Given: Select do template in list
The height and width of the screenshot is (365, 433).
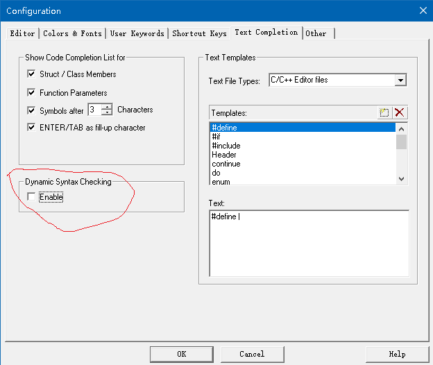Looking at the screenshot, I should (x=303, y=173).
